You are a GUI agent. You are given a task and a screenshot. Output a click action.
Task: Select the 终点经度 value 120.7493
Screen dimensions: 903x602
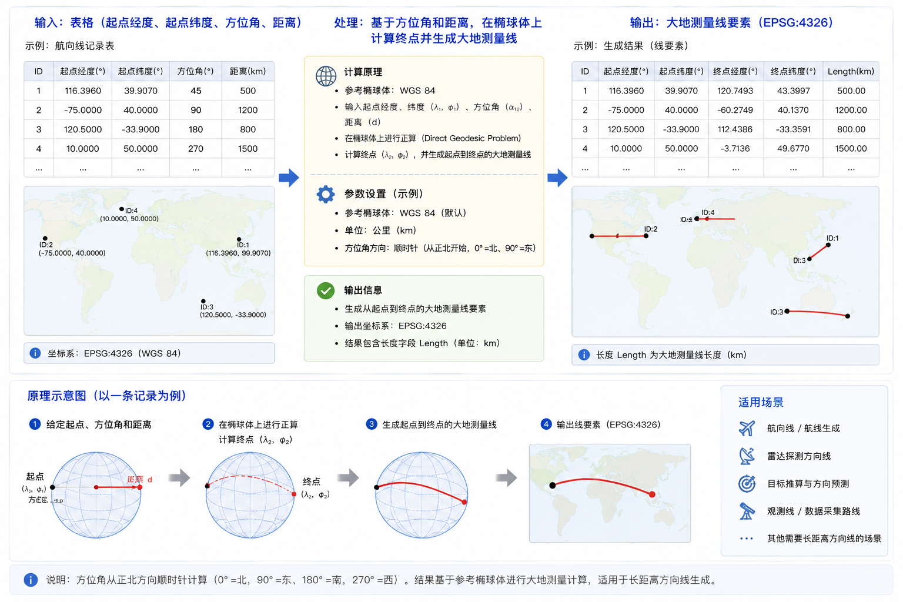pyautogui.click(x=735, y=91)
